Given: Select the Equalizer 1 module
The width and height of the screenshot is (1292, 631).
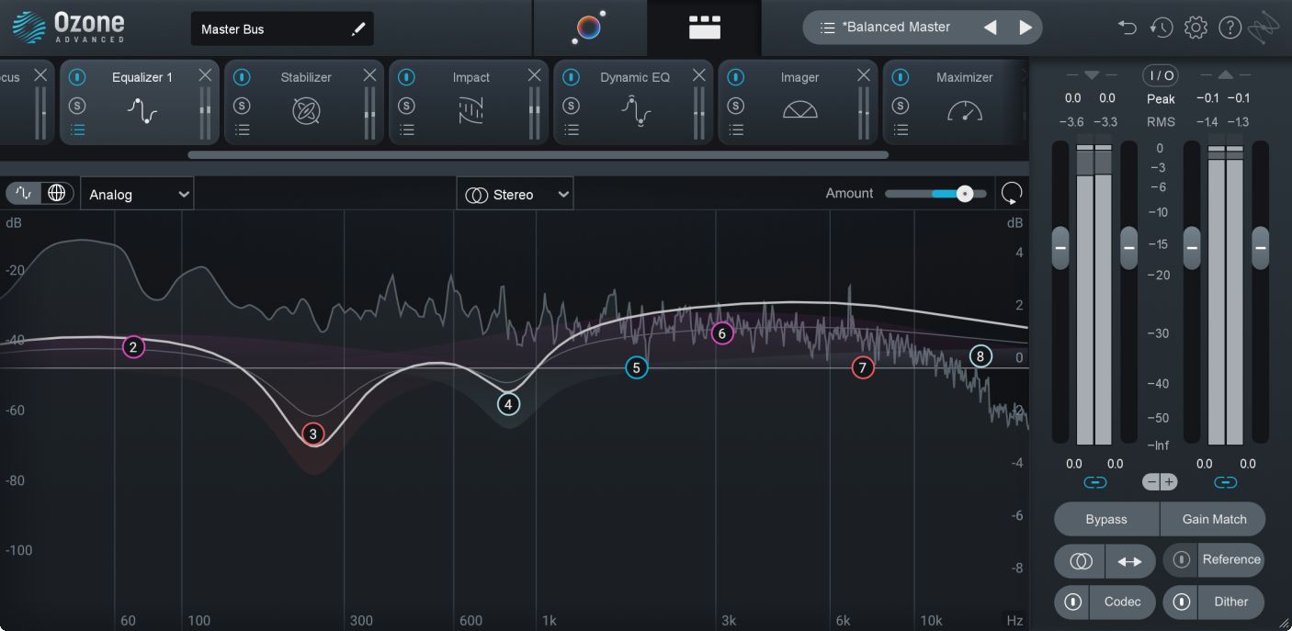Looking at the screenshot, I should pyautogui.click(x=142, y=104).
